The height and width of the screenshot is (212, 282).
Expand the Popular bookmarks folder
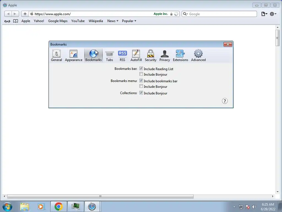tap(129, 21)
